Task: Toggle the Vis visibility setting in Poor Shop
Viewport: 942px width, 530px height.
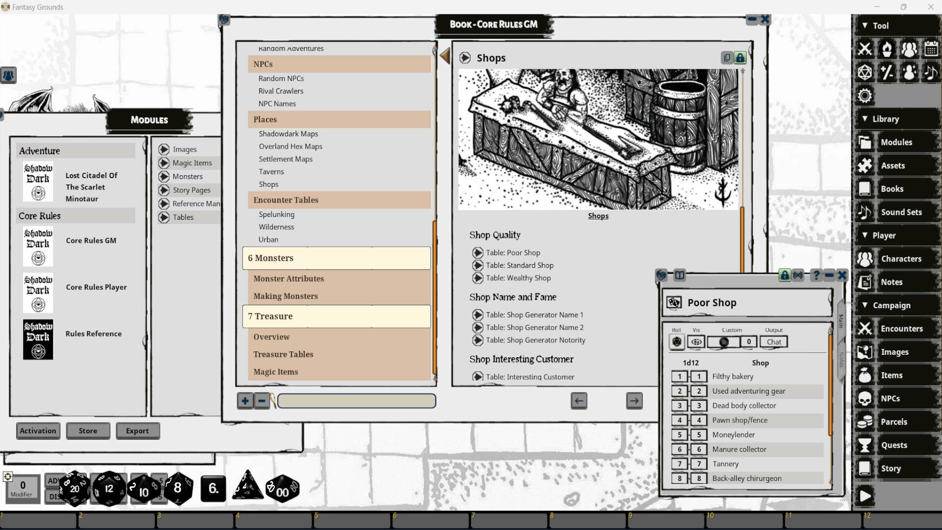Action: pyautogui.click(x=696, y=342)
